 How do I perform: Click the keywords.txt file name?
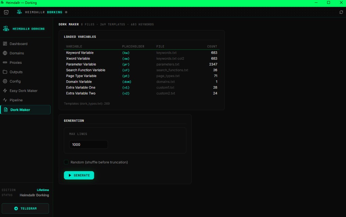[x=166, y=53]
